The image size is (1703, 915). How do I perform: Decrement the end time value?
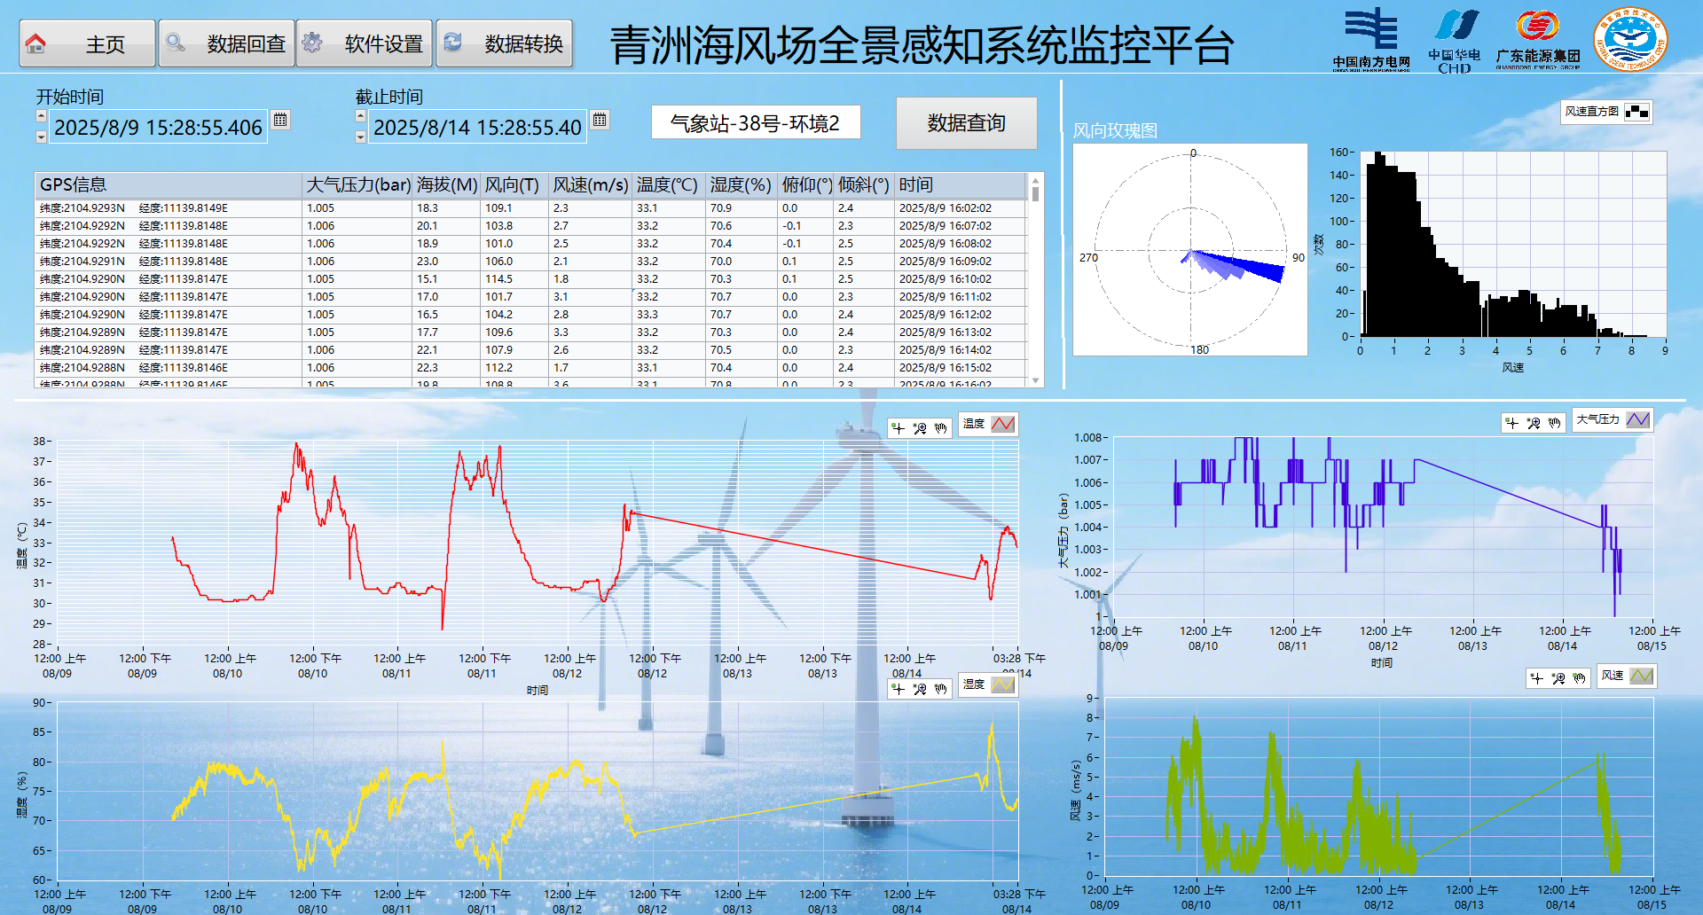(360, 137)
